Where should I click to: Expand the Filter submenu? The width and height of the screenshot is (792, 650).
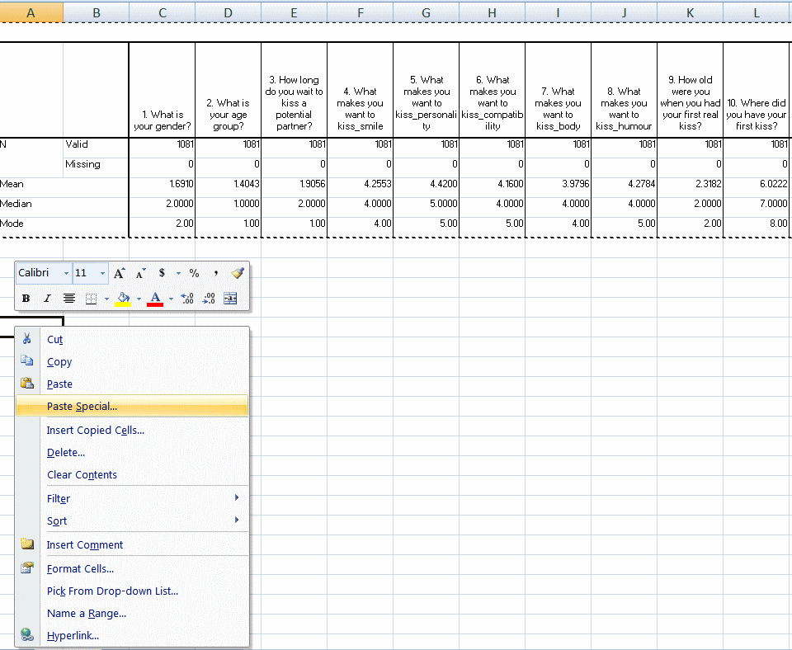click(132, 498)
